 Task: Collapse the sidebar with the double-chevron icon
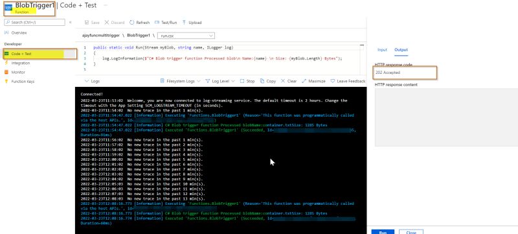pos(70,23)
